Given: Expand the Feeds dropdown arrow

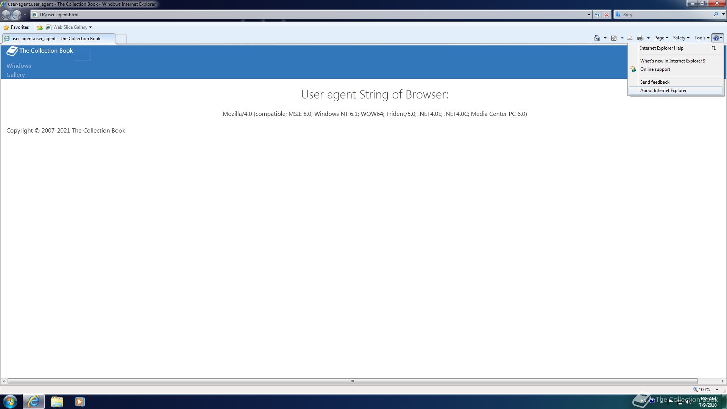Looking at the screenshot, I should click(622, 38).
